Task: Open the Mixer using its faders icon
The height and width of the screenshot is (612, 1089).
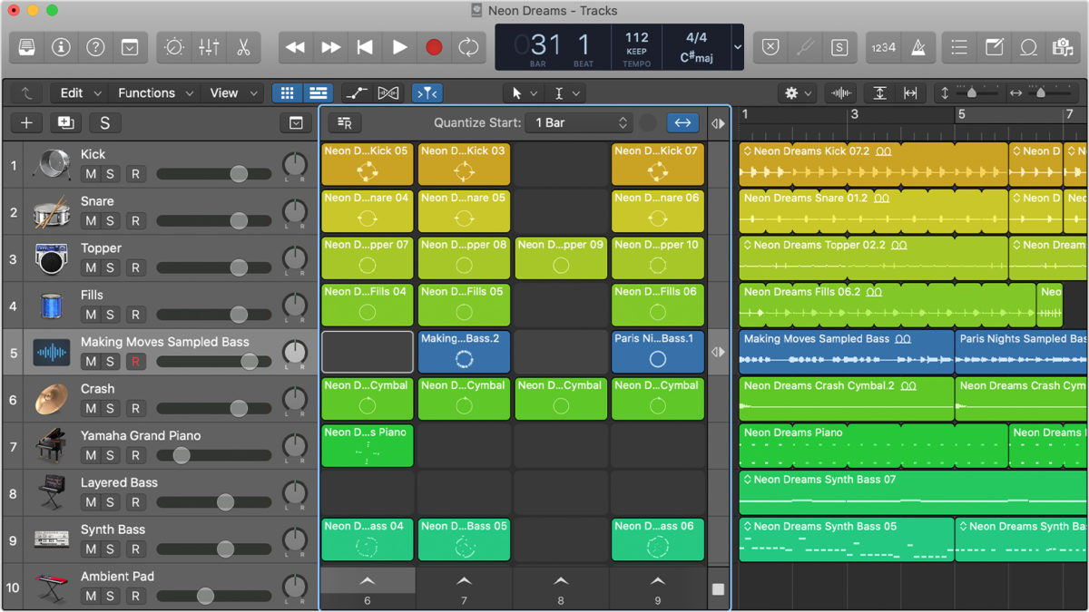Action: click(208, 47)
